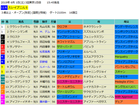Select the 11 R race number badge
This screenshot has height=105, width=139.
point(4,8)
